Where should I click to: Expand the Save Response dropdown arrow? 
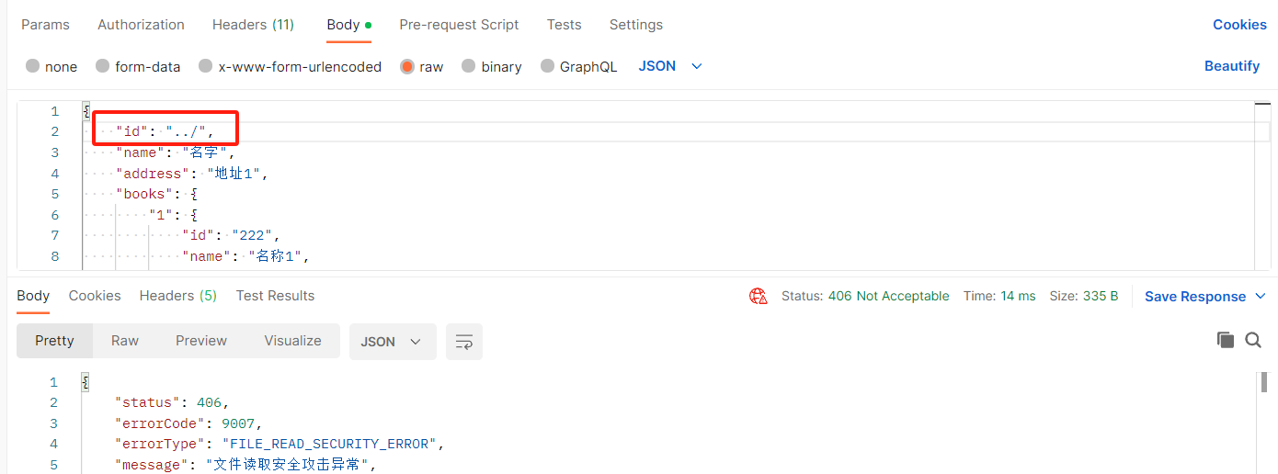tap(1261, 296)
